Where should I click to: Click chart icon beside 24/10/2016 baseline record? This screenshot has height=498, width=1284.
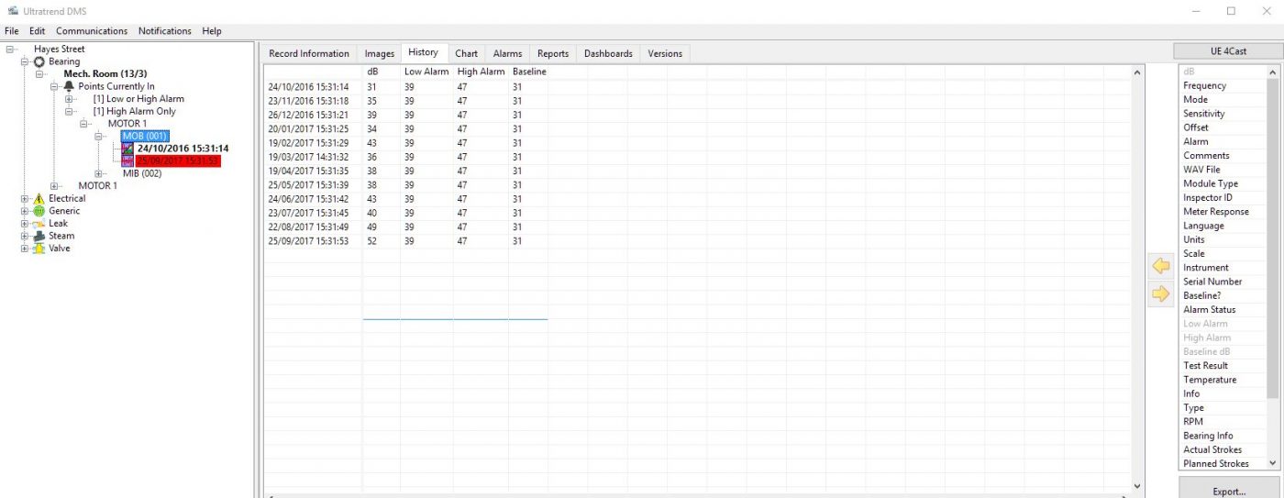coord(127,149)
